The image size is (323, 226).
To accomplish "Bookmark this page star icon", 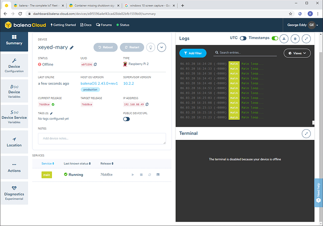I will [290, 14].
